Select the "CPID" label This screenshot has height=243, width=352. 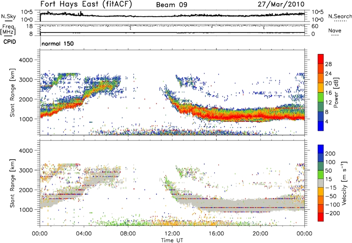(x=10, y=42)
